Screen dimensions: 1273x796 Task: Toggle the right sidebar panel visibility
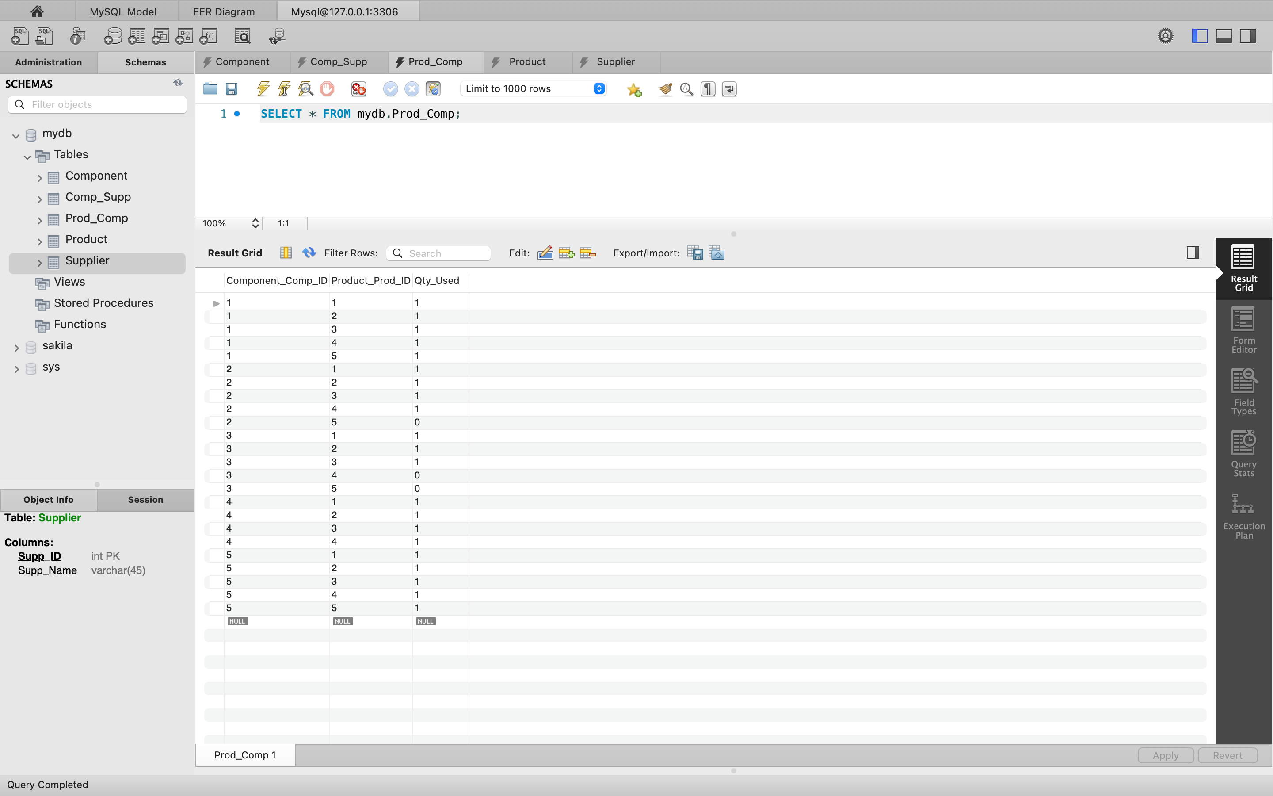1247,35
